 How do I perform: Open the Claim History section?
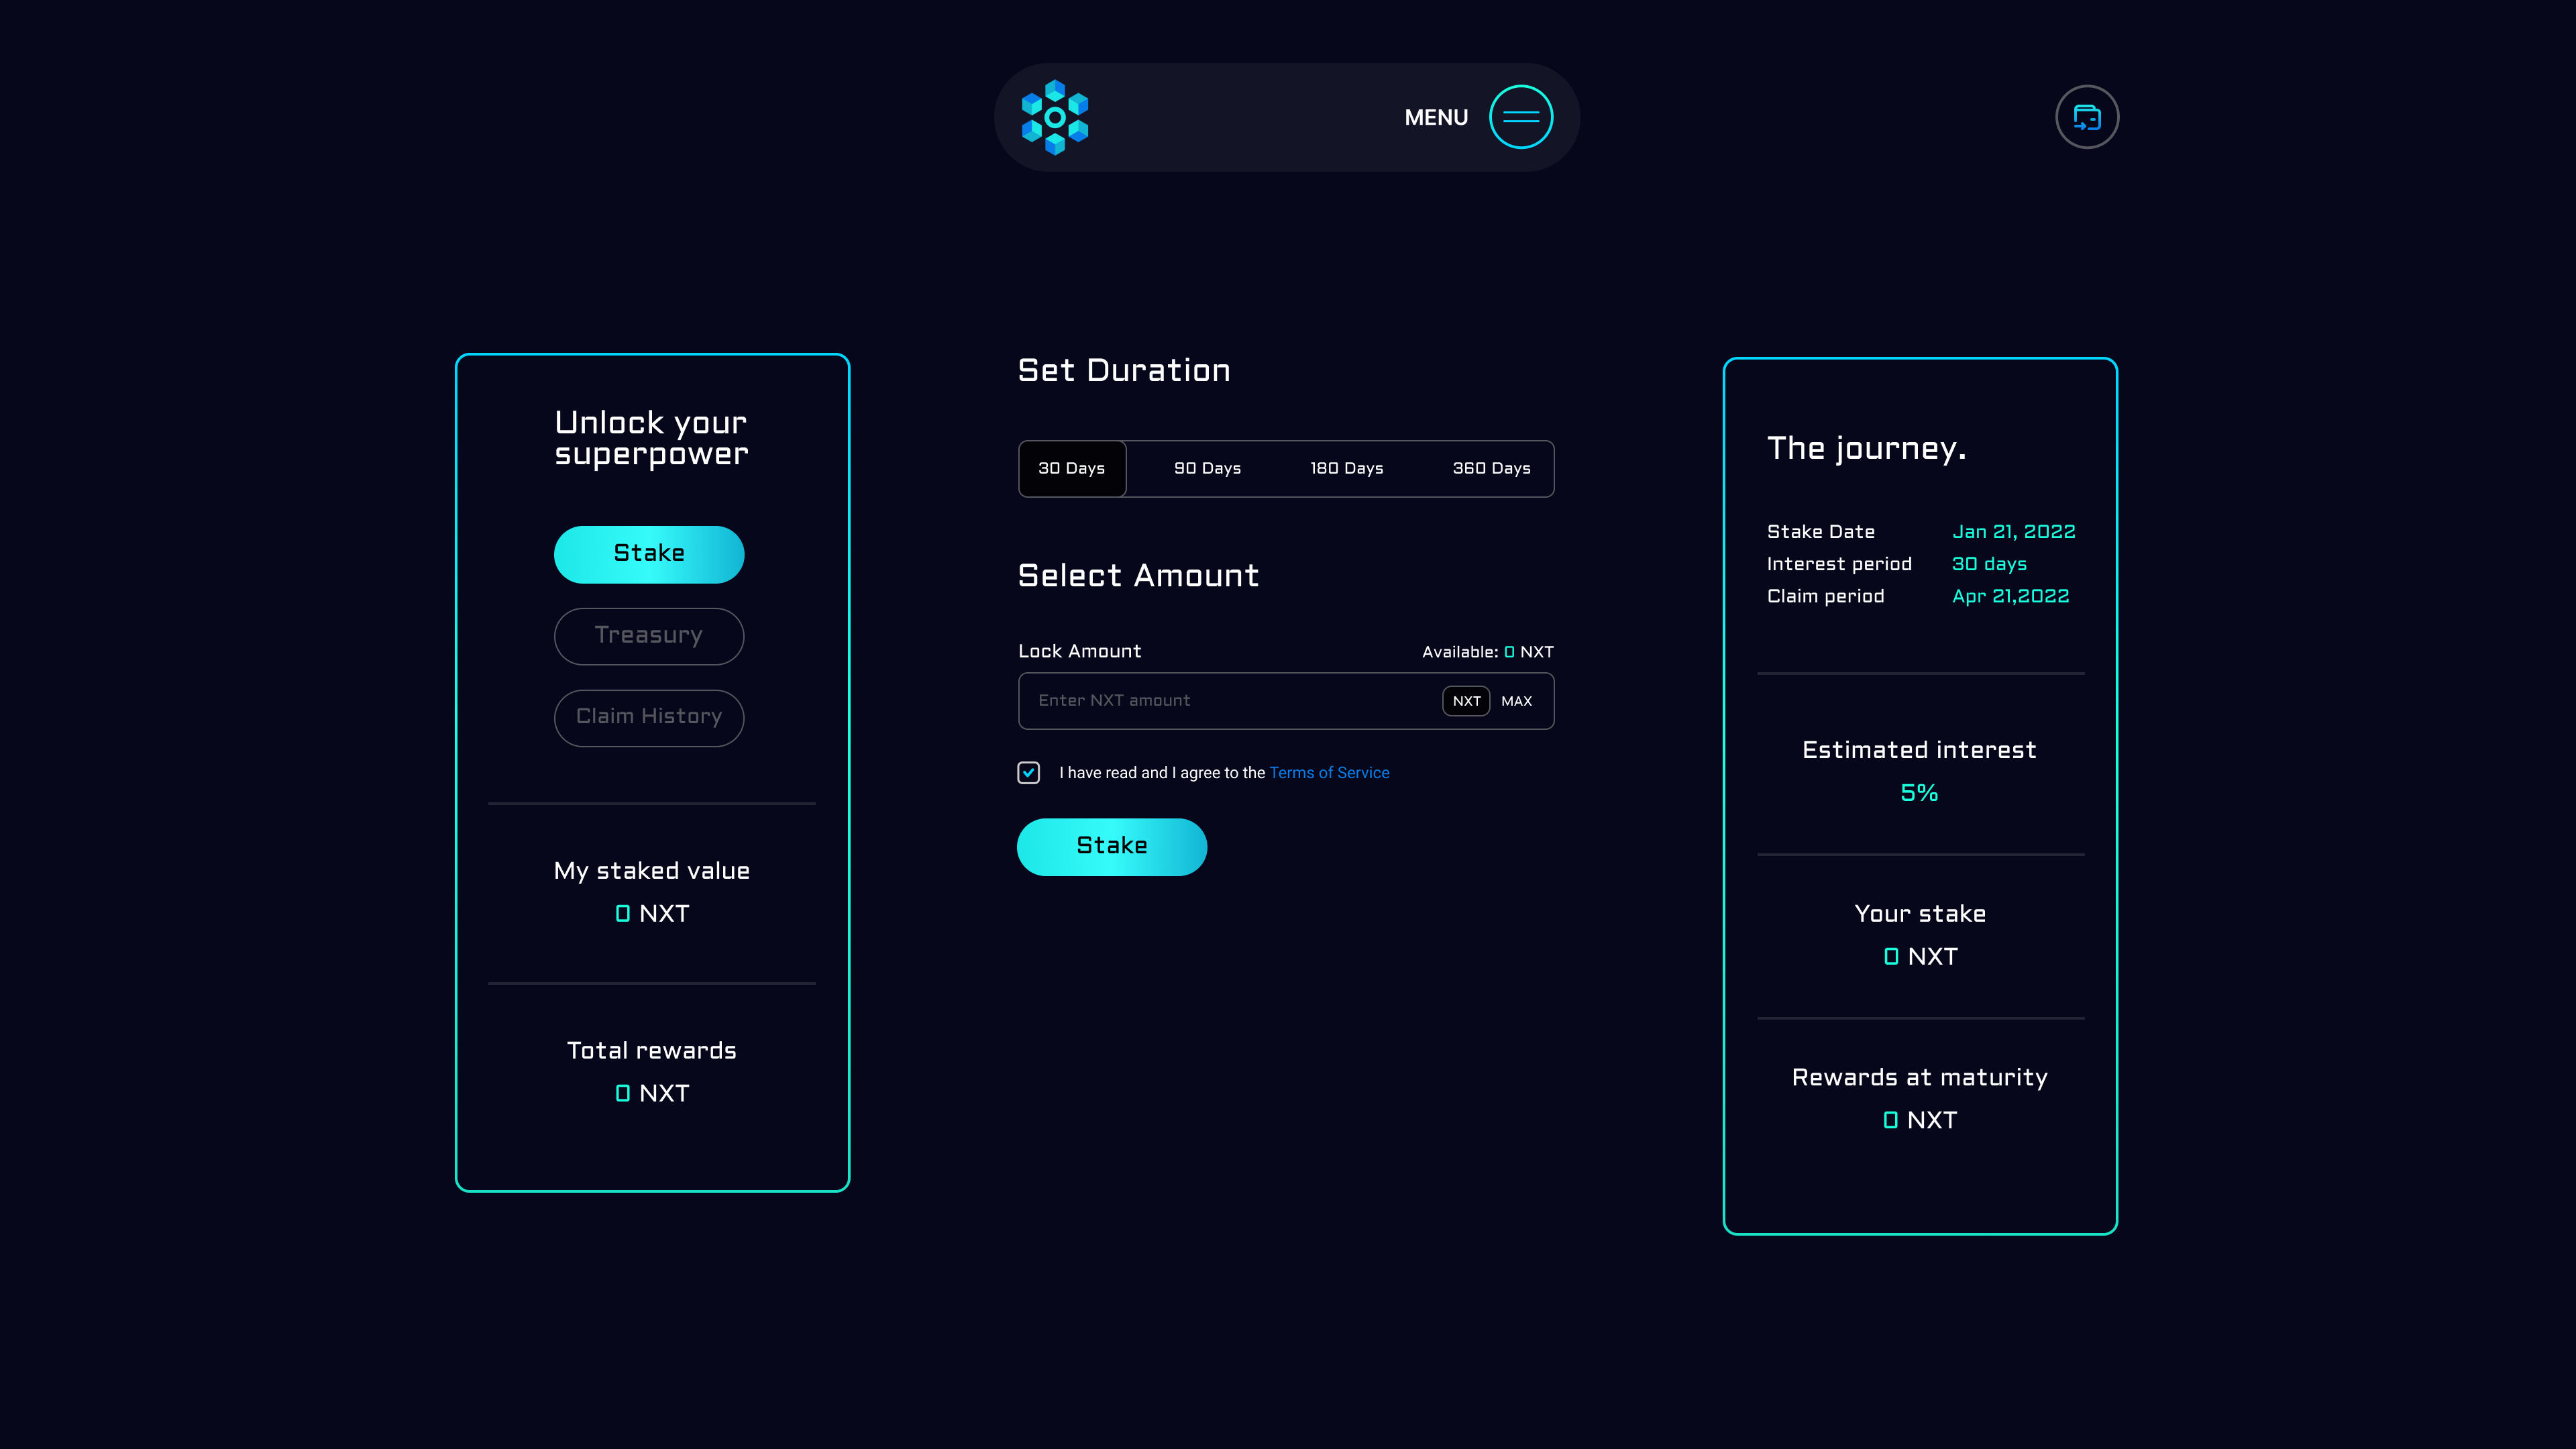click(648, 717)
